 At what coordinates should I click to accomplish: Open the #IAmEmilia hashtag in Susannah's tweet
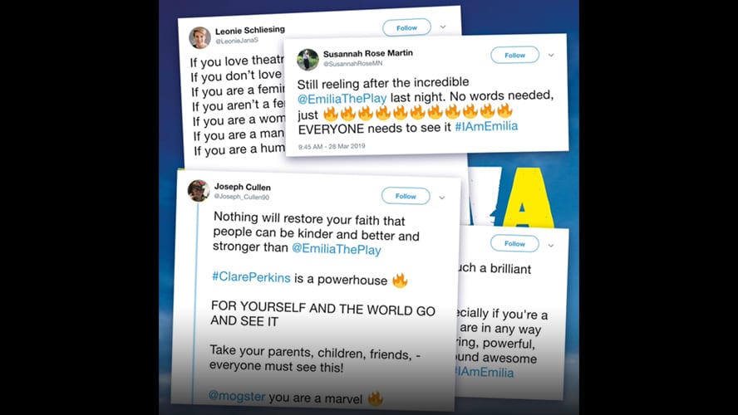[486, 126]
